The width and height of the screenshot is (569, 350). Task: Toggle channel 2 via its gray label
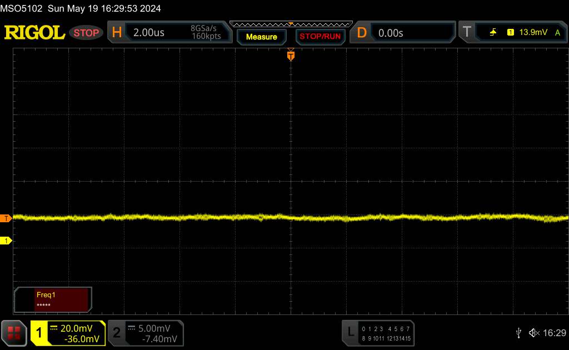[x=117, y=333]
